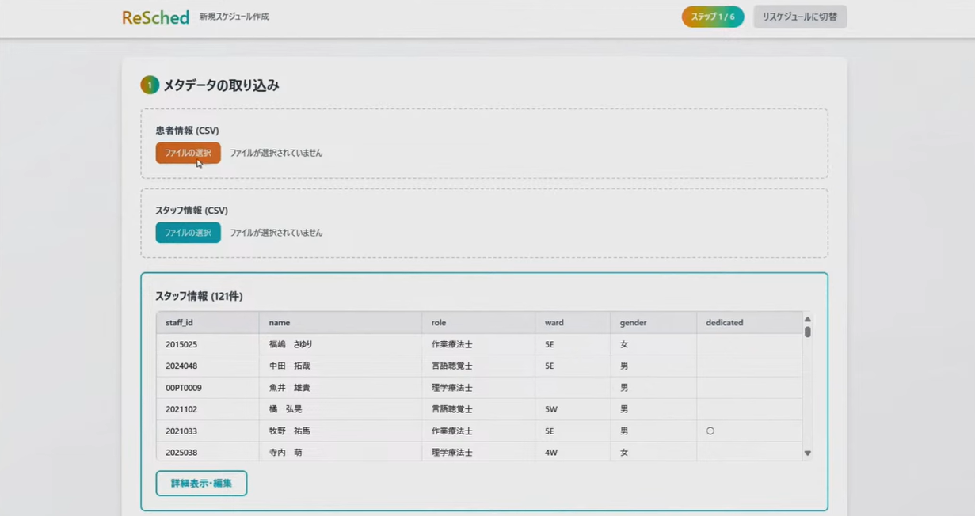Choose file for スタッフ情報 CSV
Viewport: 975px width, 516px height.
click(188, 233)
